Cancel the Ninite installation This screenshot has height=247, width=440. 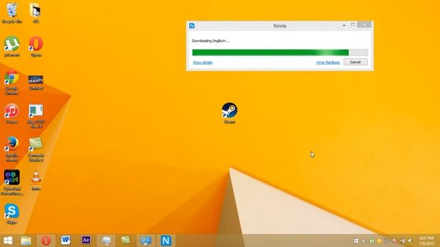355,62
